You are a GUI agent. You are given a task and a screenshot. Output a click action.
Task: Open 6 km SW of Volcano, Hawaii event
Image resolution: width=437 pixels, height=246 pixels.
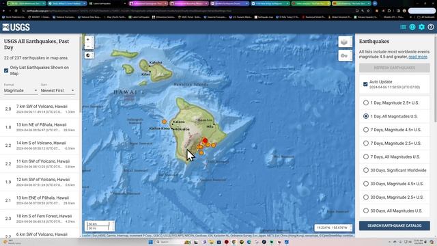(x=40, y=233)
